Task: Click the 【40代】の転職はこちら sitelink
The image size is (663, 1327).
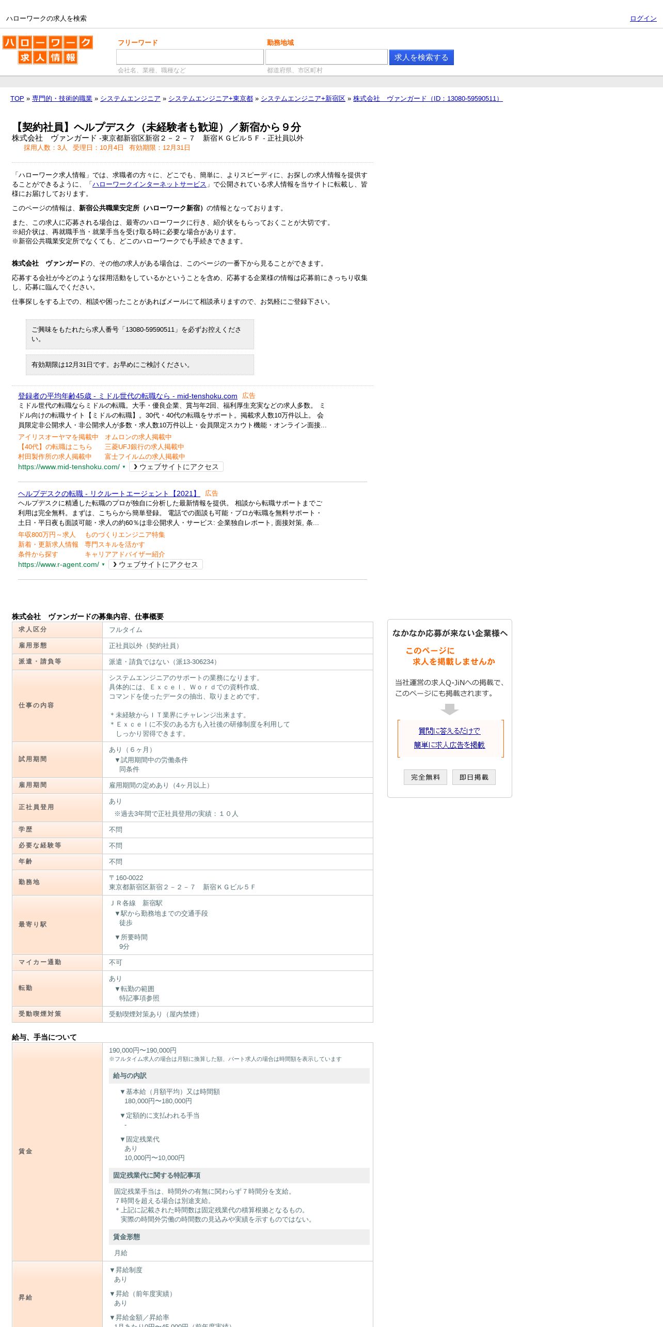Action: (55, 447)
